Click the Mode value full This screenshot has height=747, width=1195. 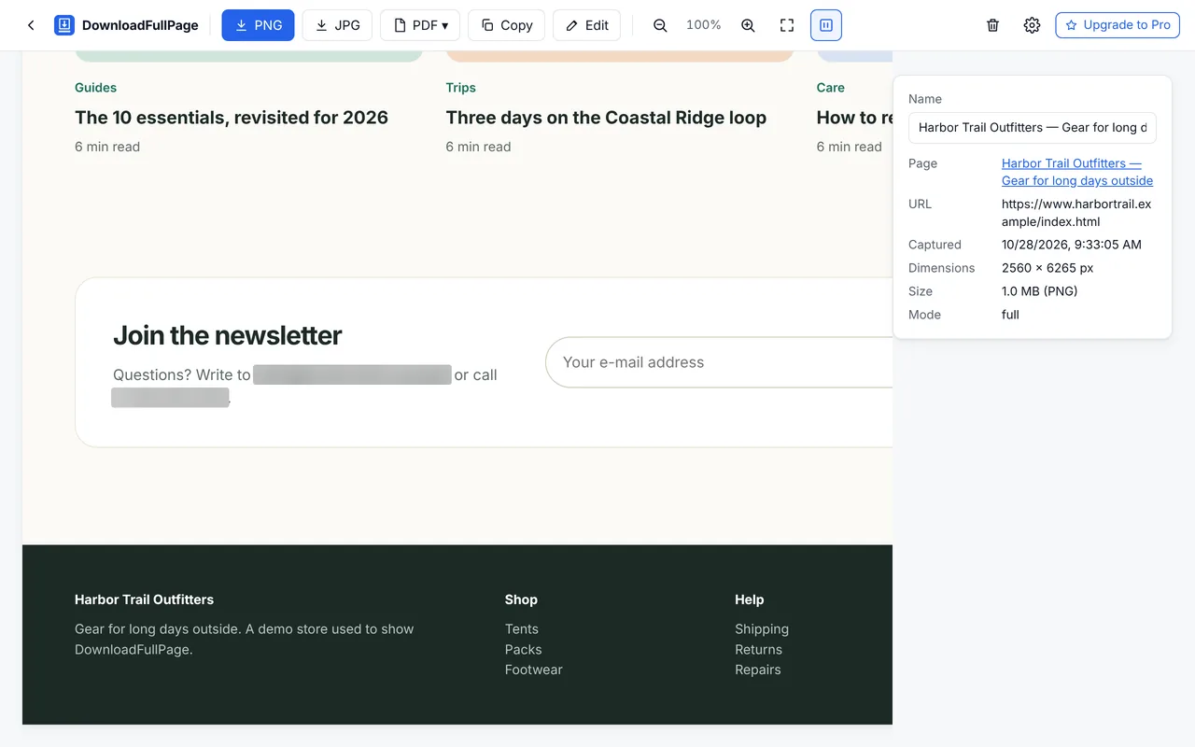point(1010,315)
